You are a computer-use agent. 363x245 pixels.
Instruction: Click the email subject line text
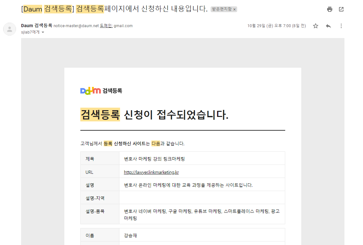(114, 9)
